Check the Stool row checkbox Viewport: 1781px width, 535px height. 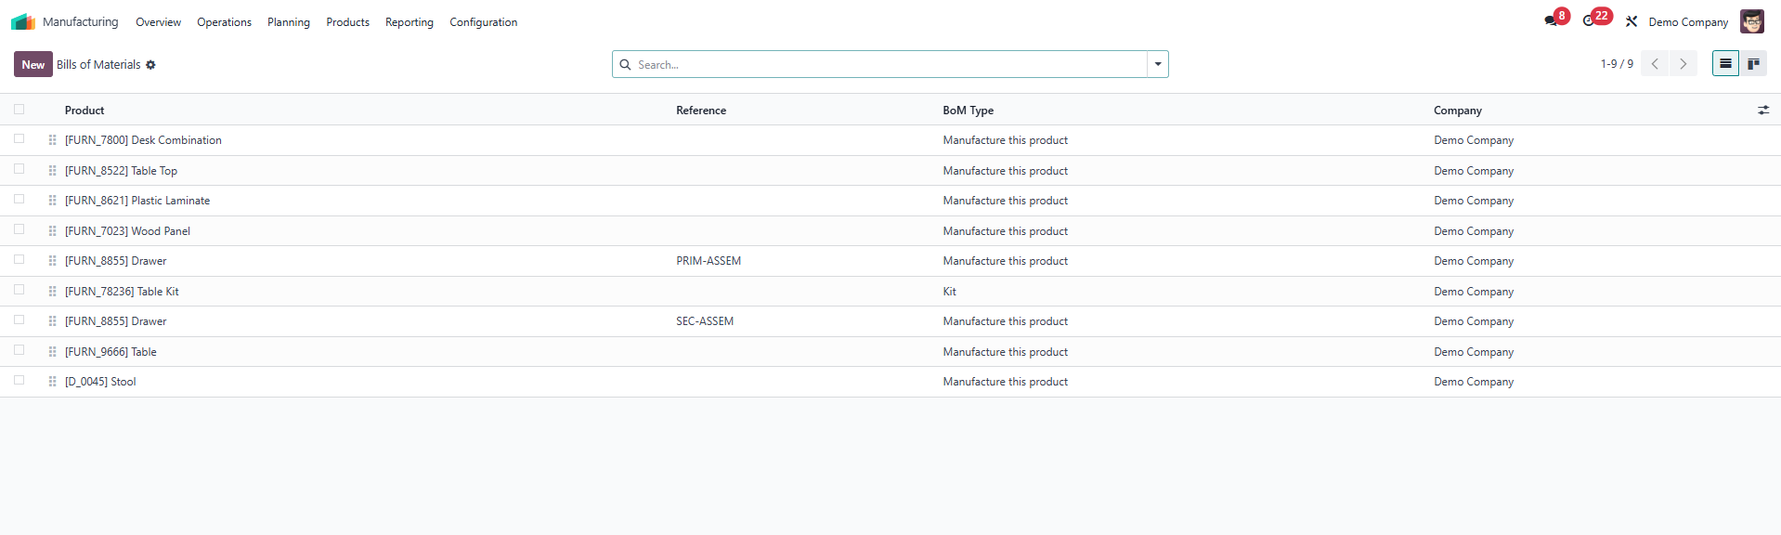pos(19,380)
